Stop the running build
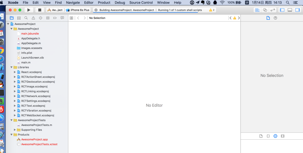Viewport: 303px width, 153px height. pyautogui.click(x=40, y=10)
